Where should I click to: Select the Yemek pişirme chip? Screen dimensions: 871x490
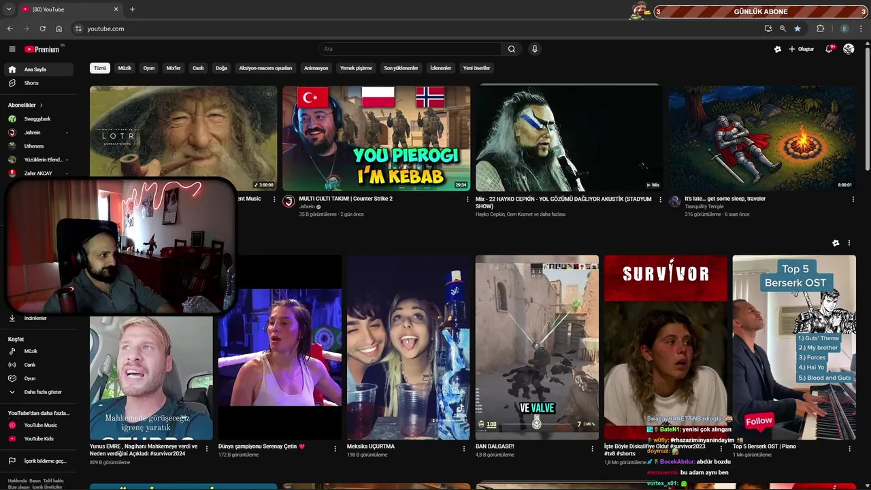click(x=356, y=68)
